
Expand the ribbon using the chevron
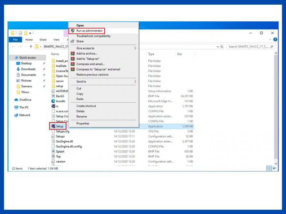point(270,40)
